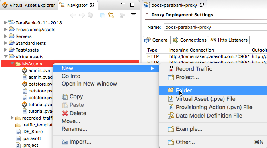Expand the ParaBank-9-11-2018 project
Image resolution: width=267 pixels, height=148 pixels.
[x=6, y=22]
